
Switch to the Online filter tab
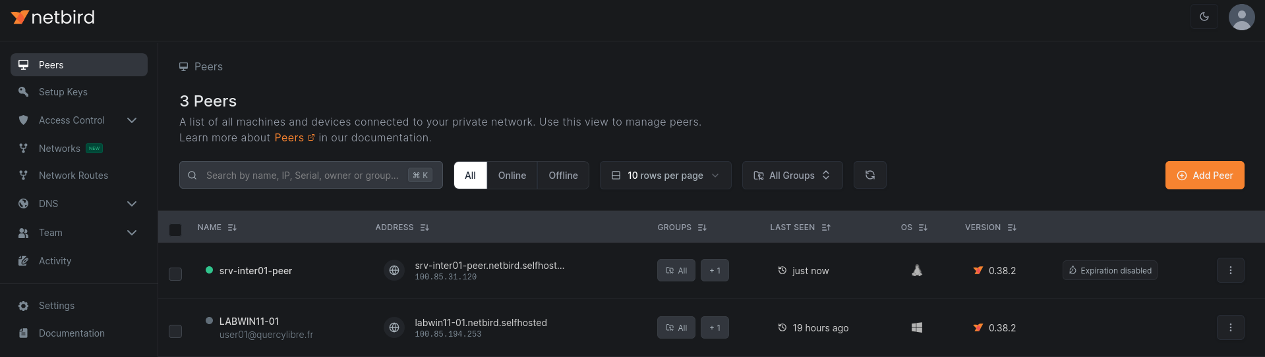(x=512, y=176)
